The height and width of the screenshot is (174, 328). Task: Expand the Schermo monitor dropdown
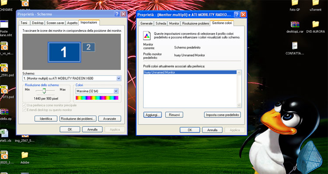[119, 78]
